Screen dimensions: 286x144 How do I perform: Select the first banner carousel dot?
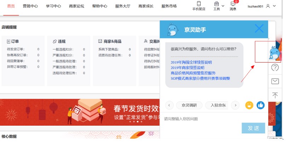pyautogui.click(x=130, y=122)
